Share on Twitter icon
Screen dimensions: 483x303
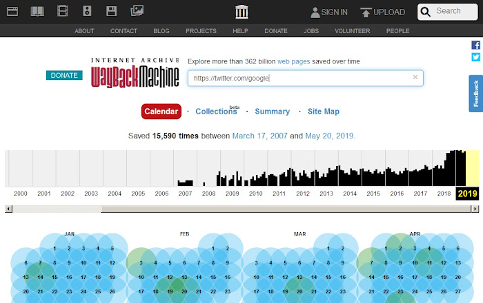(475, 57)
